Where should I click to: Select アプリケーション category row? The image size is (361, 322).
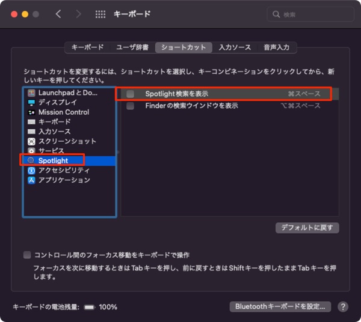tap(70, 180)
